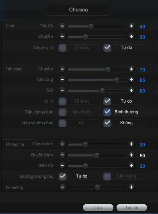Click the Tạo lại button
The image size is (158, 214).
pos(132,208)
